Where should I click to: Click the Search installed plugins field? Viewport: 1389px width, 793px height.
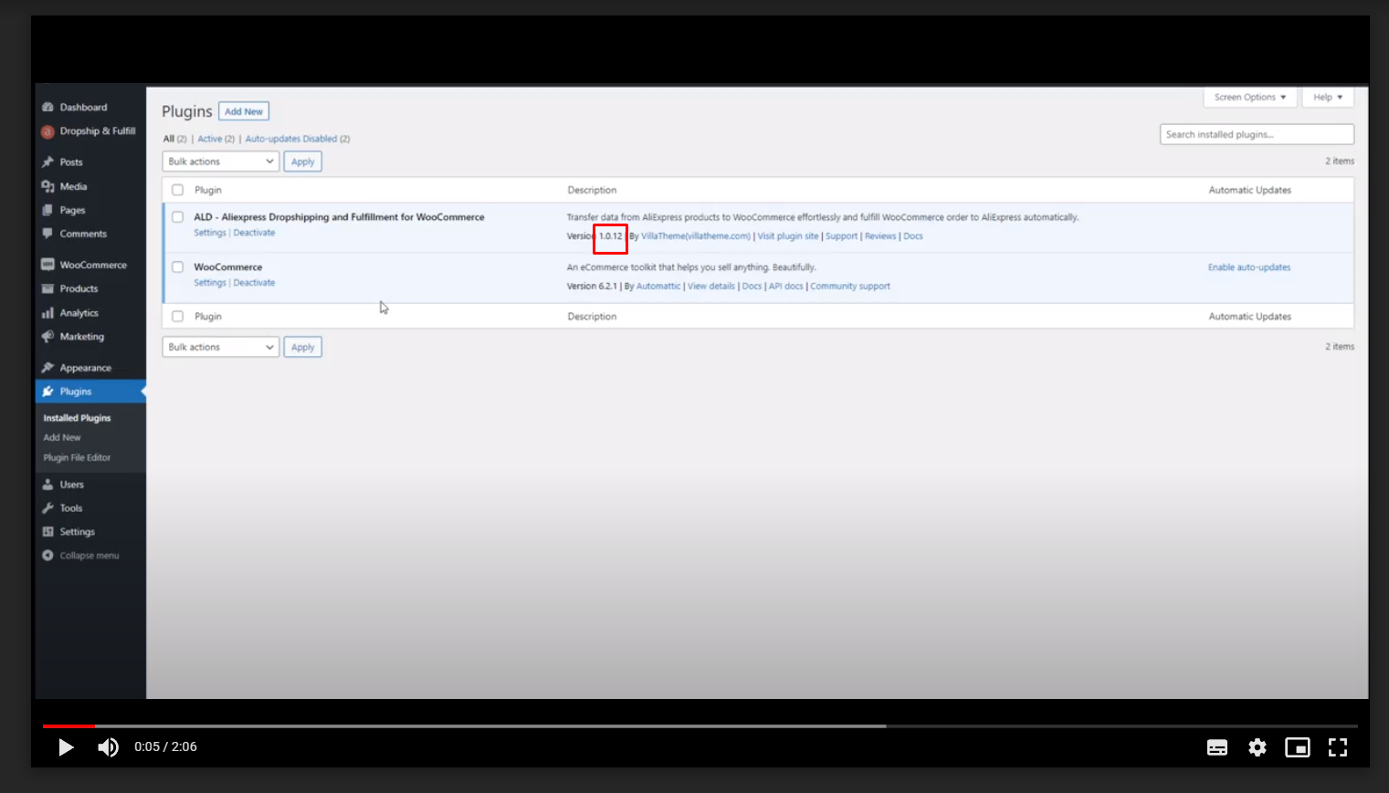(x=1257, y=134)
